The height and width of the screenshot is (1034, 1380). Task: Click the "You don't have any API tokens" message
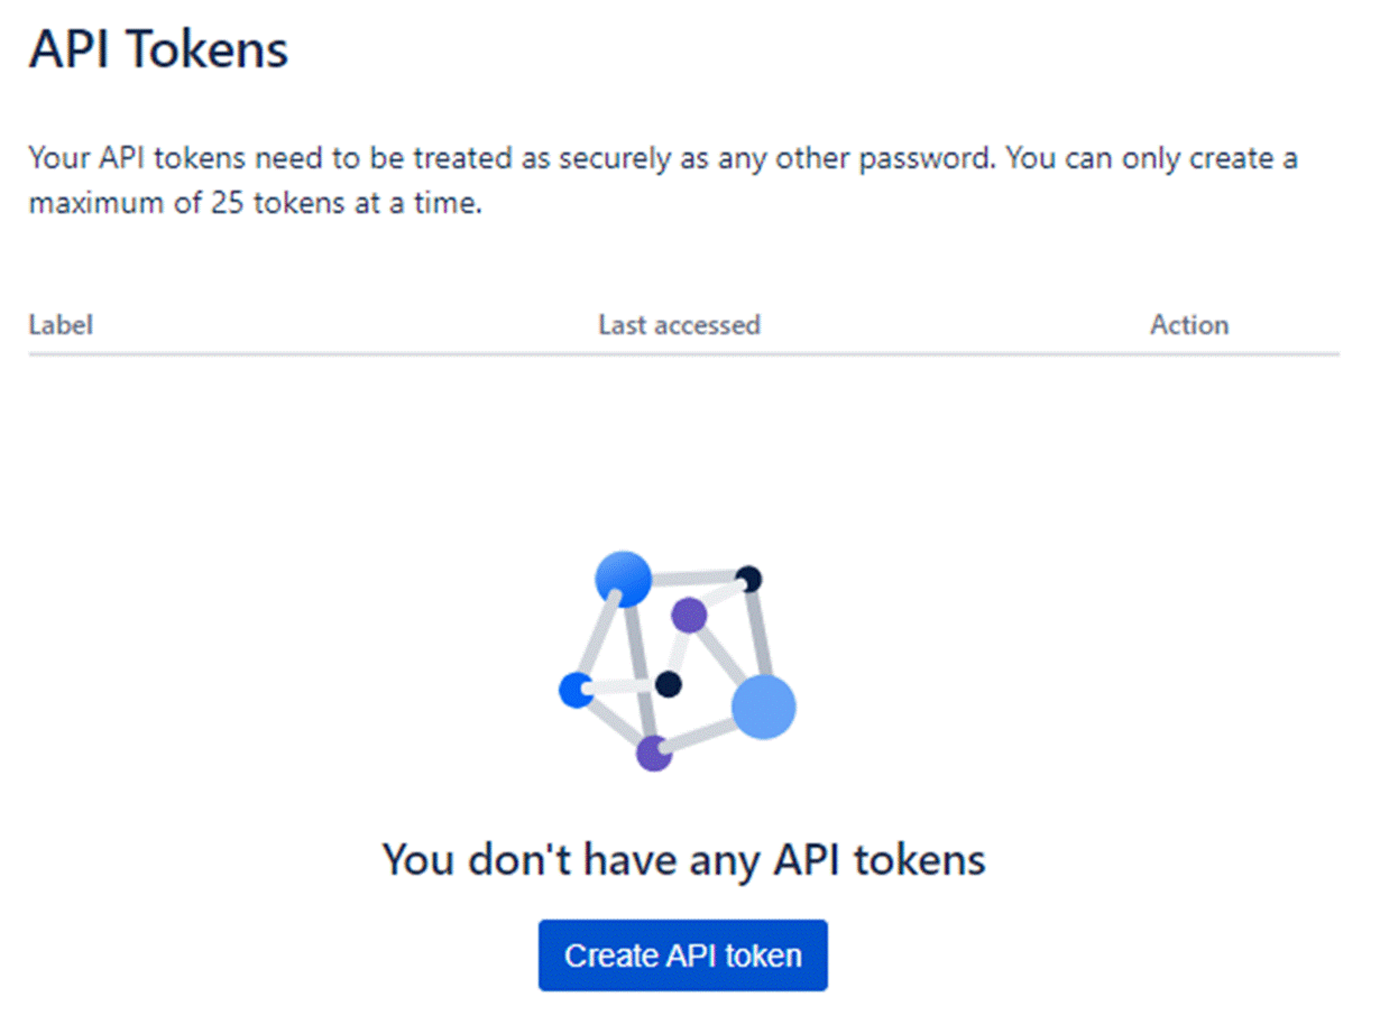tap(683, 860)
